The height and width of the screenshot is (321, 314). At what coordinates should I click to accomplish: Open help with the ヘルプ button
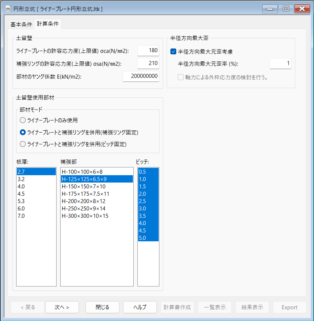click(x=140, y=307)
